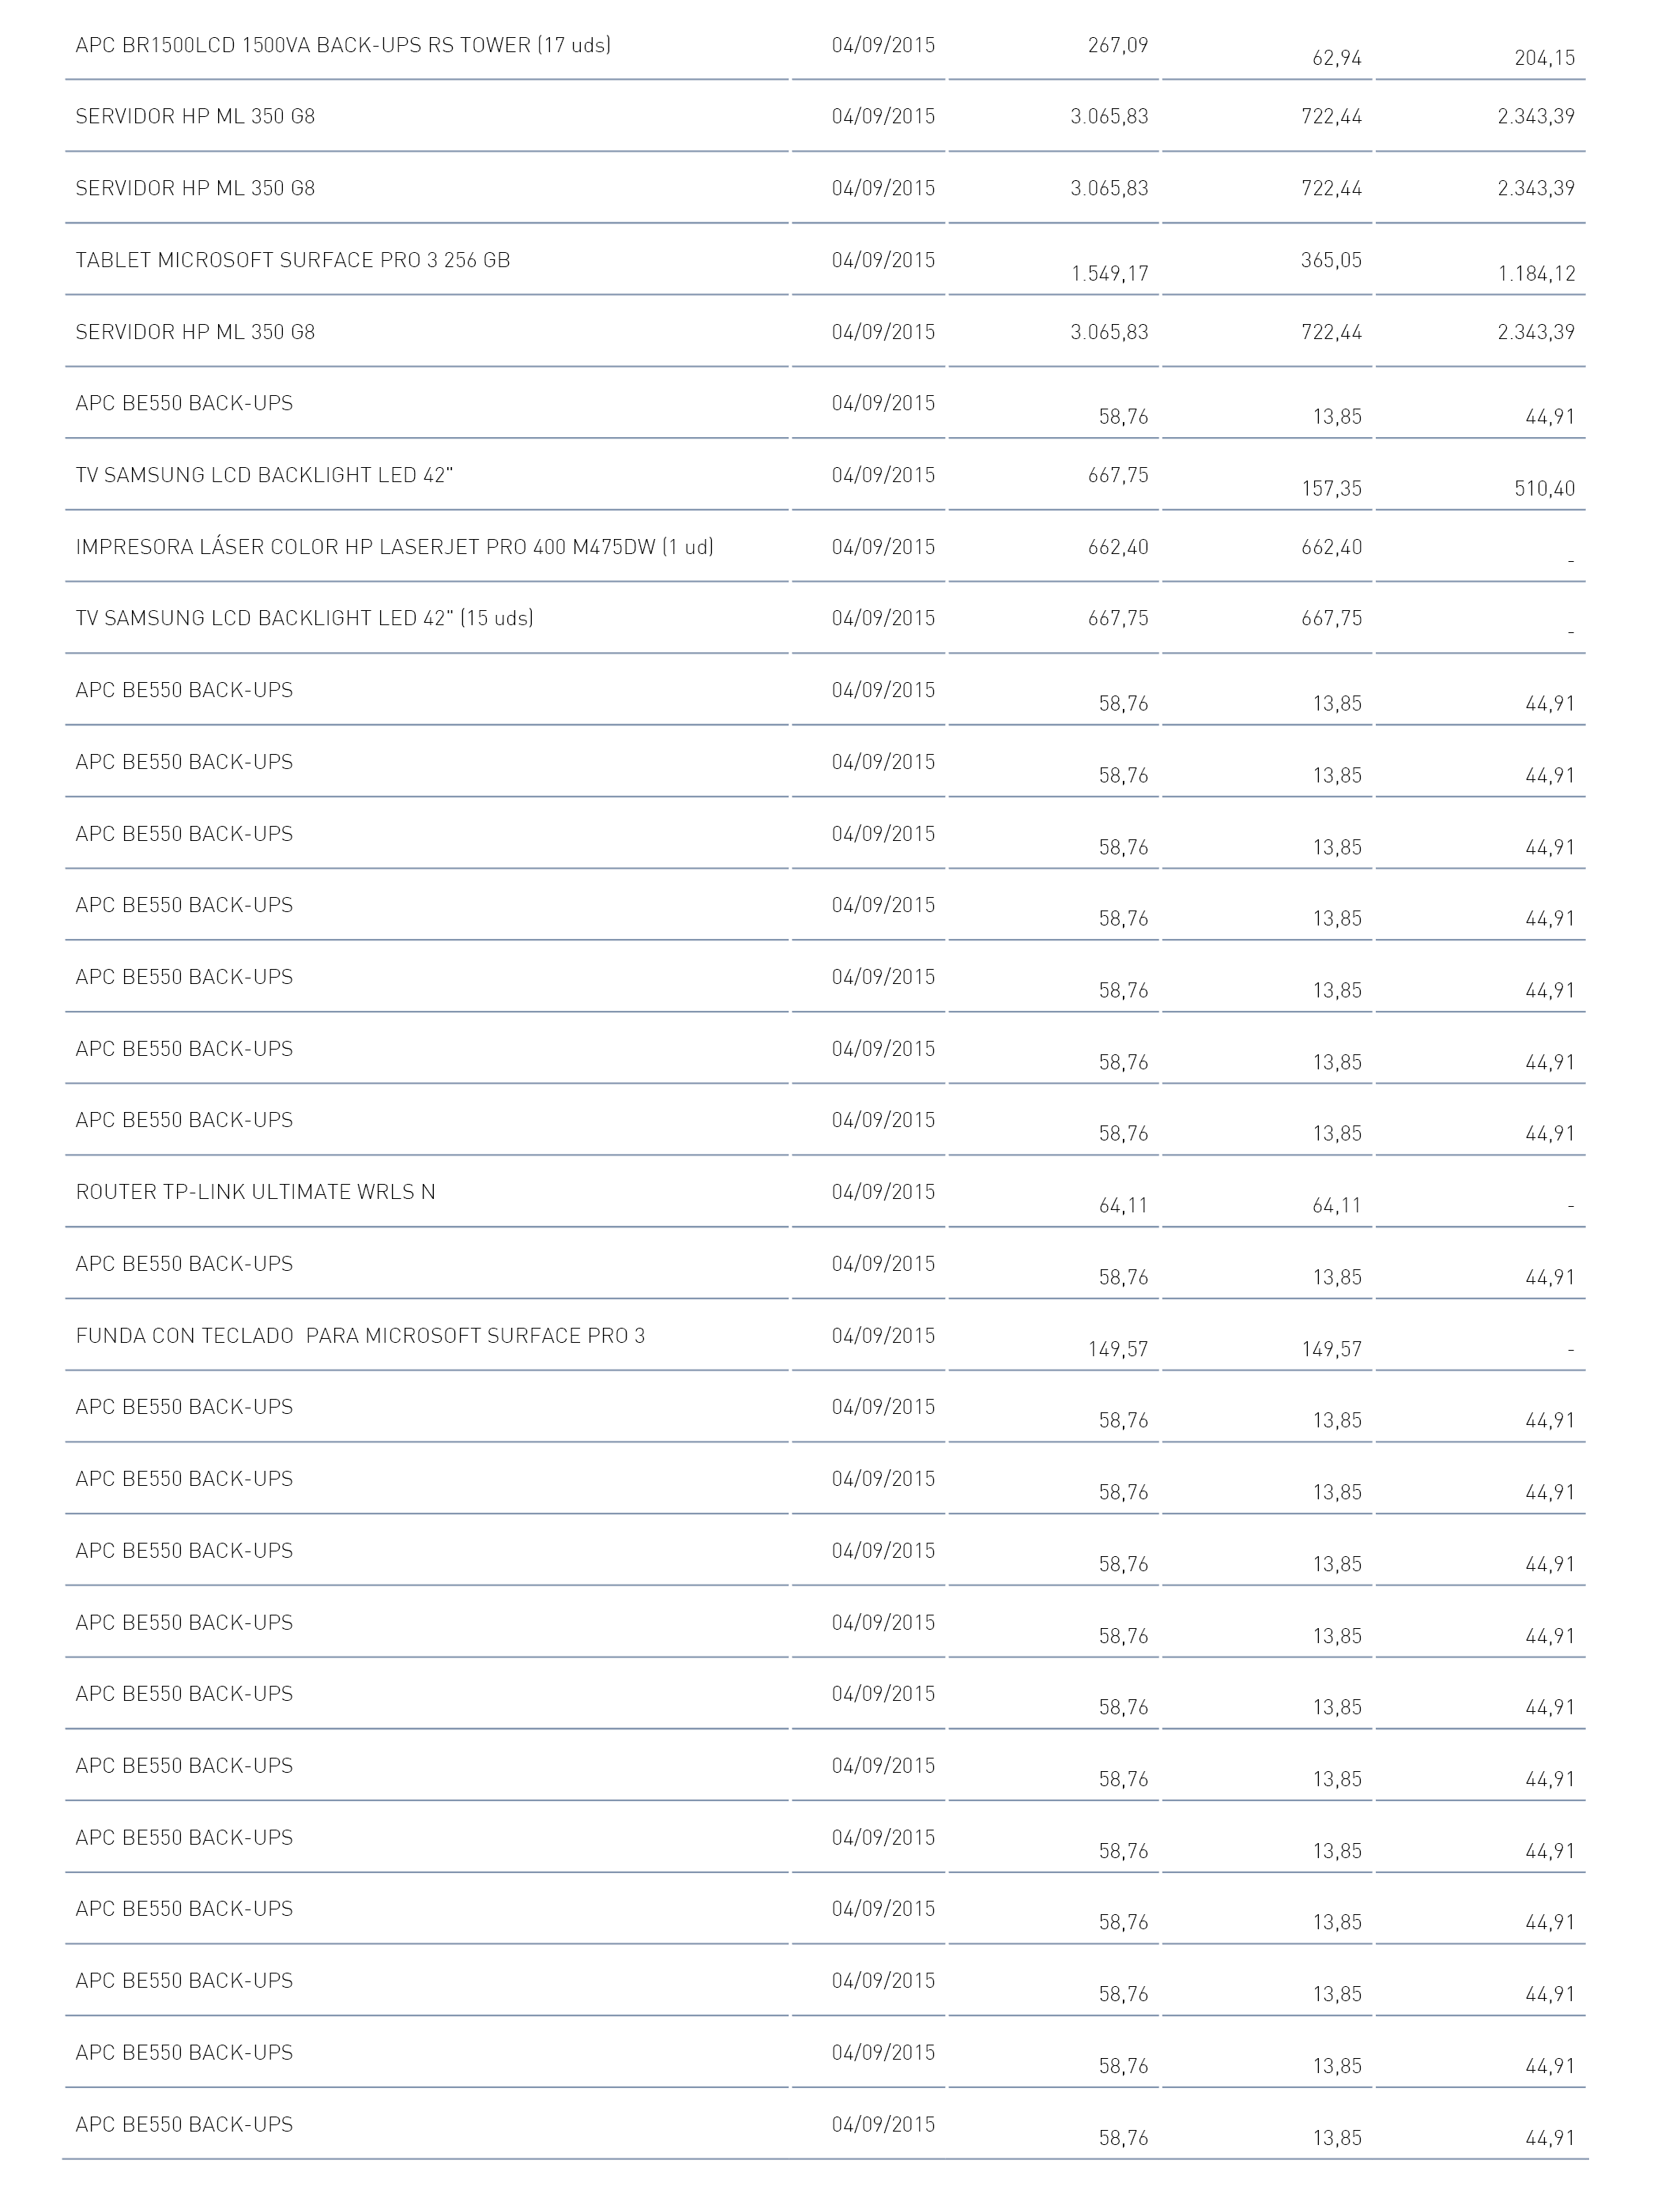Click the 267,09 cost in the first row
The image size is (1680, 2194).
[x=1118, y=46]
